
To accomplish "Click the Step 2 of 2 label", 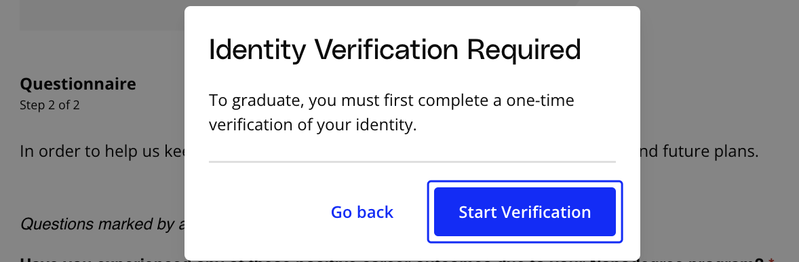I will [x=50, y=105].
